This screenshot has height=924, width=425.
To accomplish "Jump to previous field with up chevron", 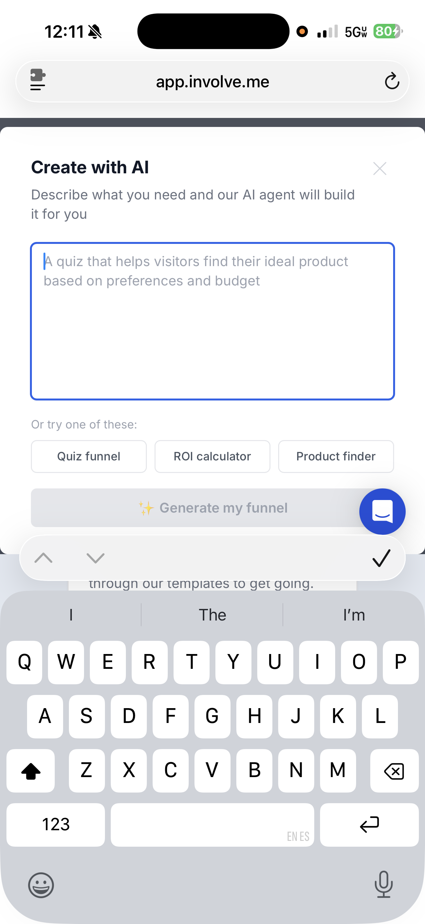I will point(43,558).
